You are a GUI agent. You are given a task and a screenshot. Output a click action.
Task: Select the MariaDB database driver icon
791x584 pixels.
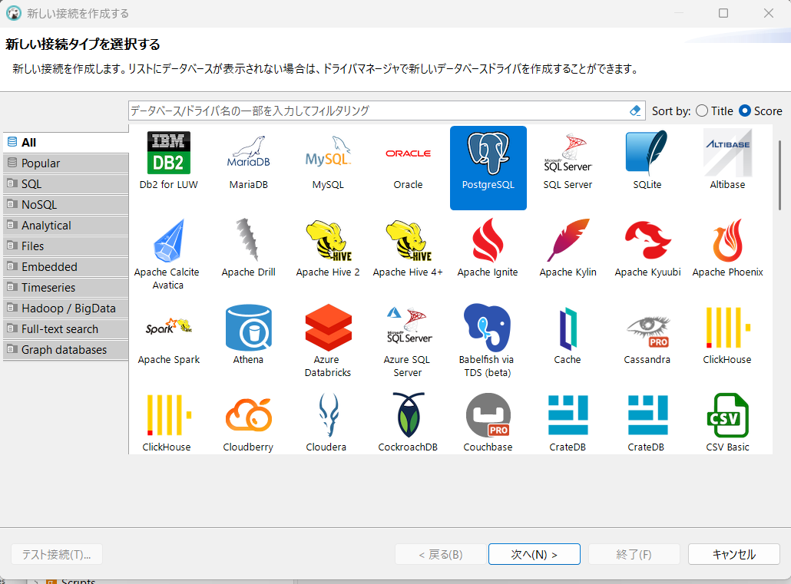pos(248,153)
